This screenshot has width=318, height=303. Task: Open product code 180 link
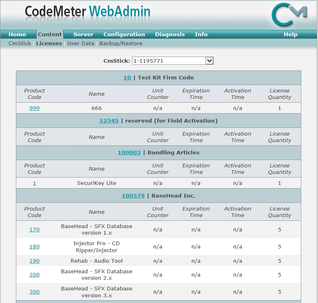point(35,246)
